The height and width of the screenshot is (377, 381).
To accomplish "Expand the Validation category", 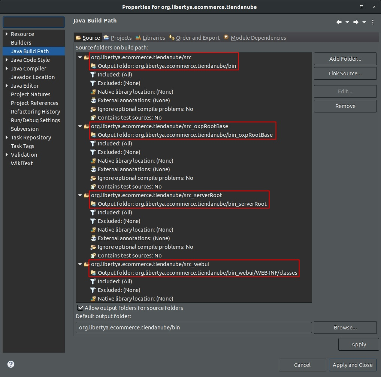I will tap(7, 155).
